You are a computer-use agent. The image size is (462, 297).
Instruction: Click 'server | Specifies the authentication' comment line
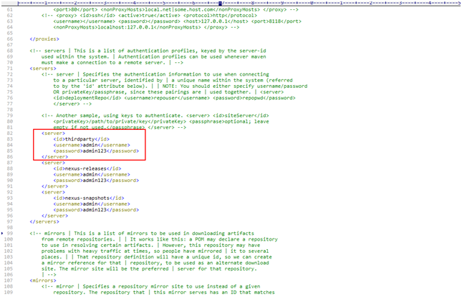click(x=155, y=74)
